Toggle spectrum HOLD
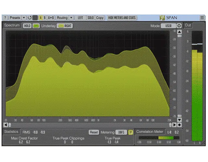The width and height of the screenshot is (208, 162). click(27, 26)
